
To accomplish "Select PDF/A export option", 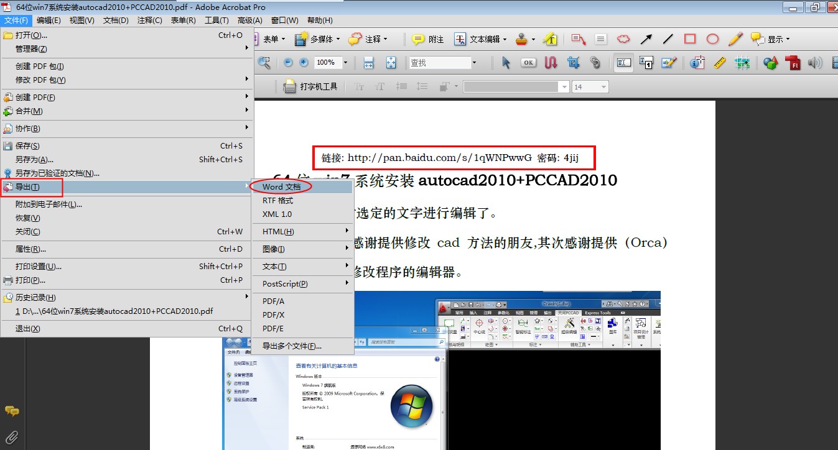I will click(302, 301).
